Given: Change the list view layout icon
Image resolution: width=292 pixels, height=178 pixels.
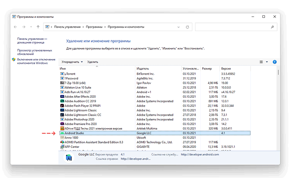Looking at the screenshot, I should [261, 62].
